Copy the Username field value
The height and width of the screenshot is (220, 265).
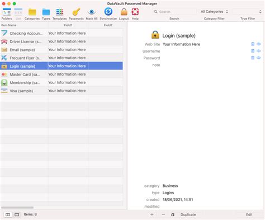[253, 51]
